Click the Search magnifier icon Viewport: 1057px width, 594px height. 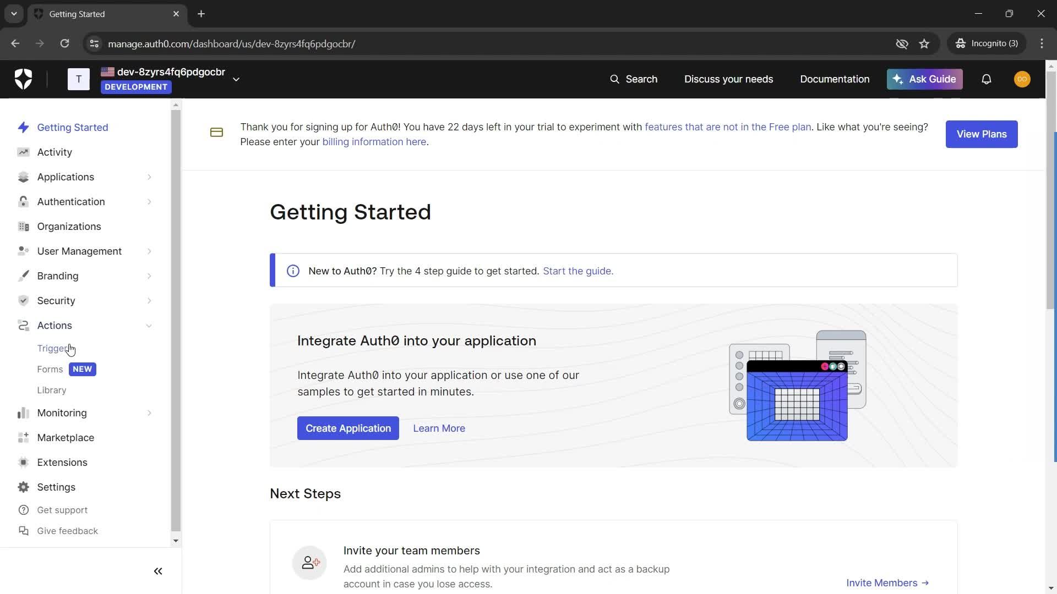[614, 79]
